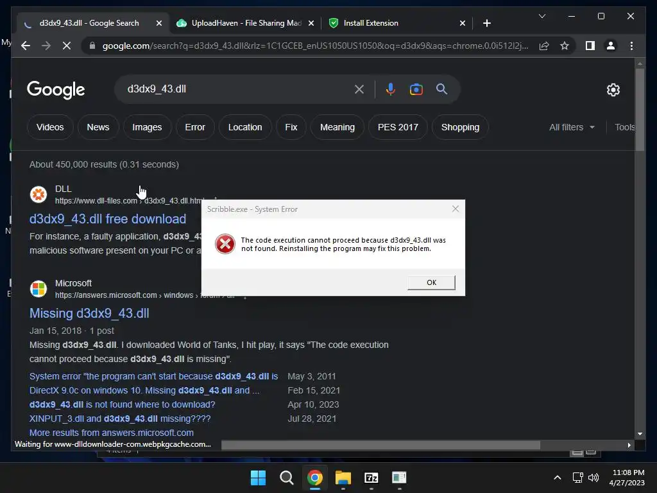The width and height of the screenshot is (657, 493).
Task: Open XINPUT_3.dll and d3dx9_43.dll missing link
Action: (x=120, y=419)
